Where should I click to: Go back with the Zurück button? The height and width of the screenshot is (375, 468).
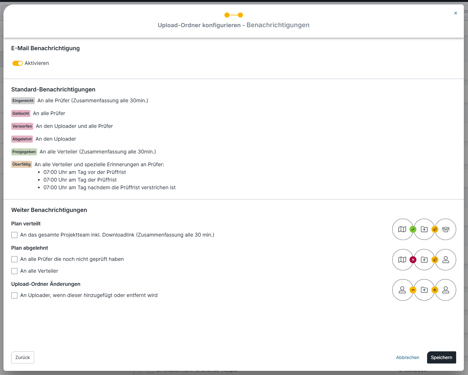pos(23,357)
